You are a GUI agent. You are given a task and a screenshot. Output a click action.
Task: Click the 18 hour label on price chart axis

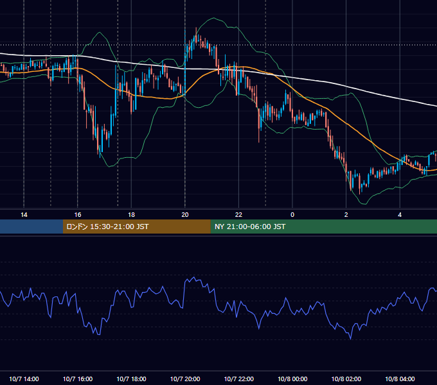tap(131, 215)
